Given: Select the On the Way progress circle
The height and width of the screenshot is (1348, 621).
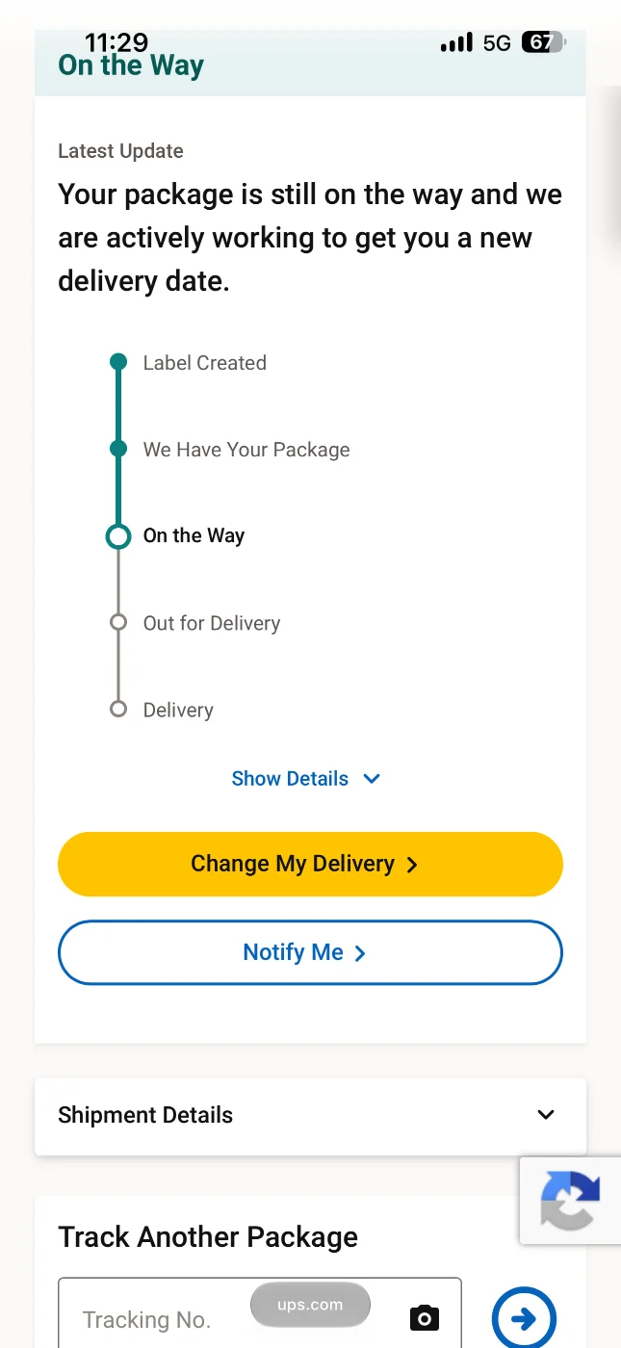Looking at the screenshot, I should click(118, 536).
